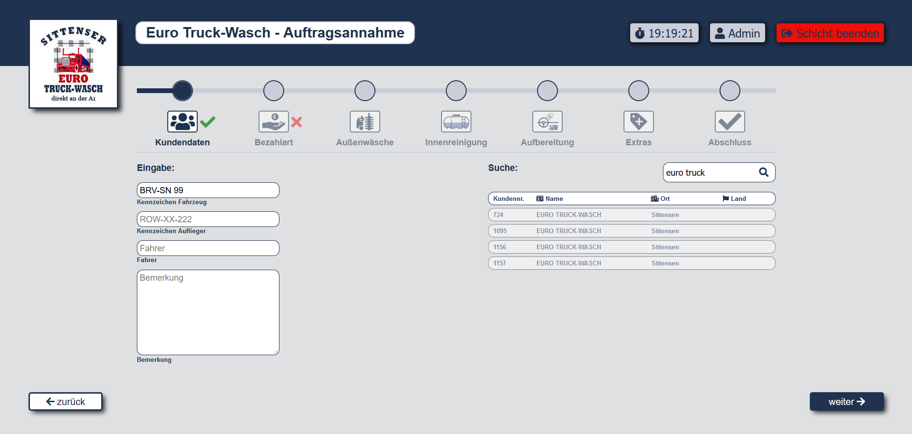Click the stopwatch icon beside the time
Viewport: 912px width, 434px height.
tap(640, 33)
